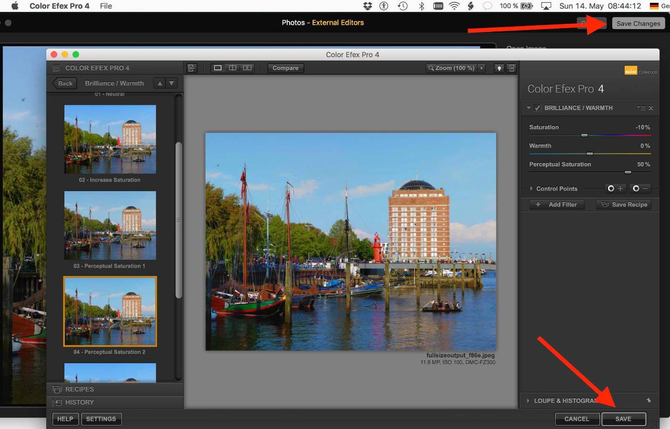Hide the right adjustments panel
Image resolution: width=670 pixels, height=429 pixels.
coord(511,68)
